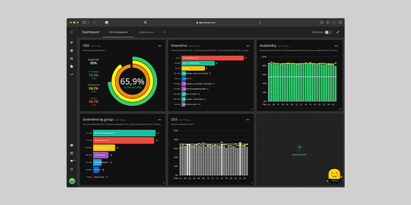411x205 pixels.
Task: Open the hamburger menu in the app sidebar
Action: click(x=72, y=32)
